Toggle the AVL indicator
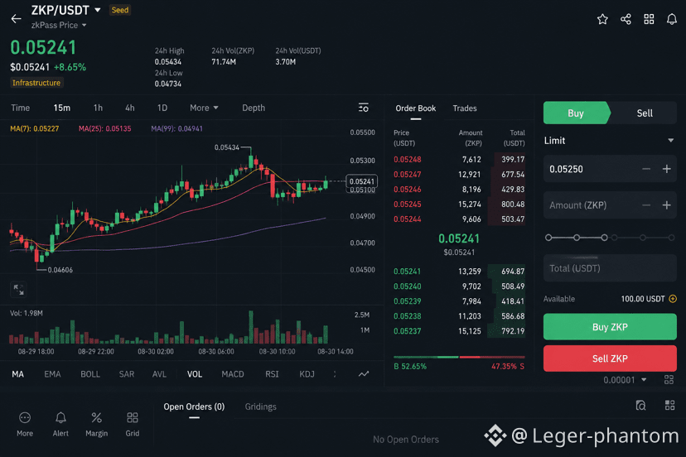686x457 pixels. [x=159, y=374]
